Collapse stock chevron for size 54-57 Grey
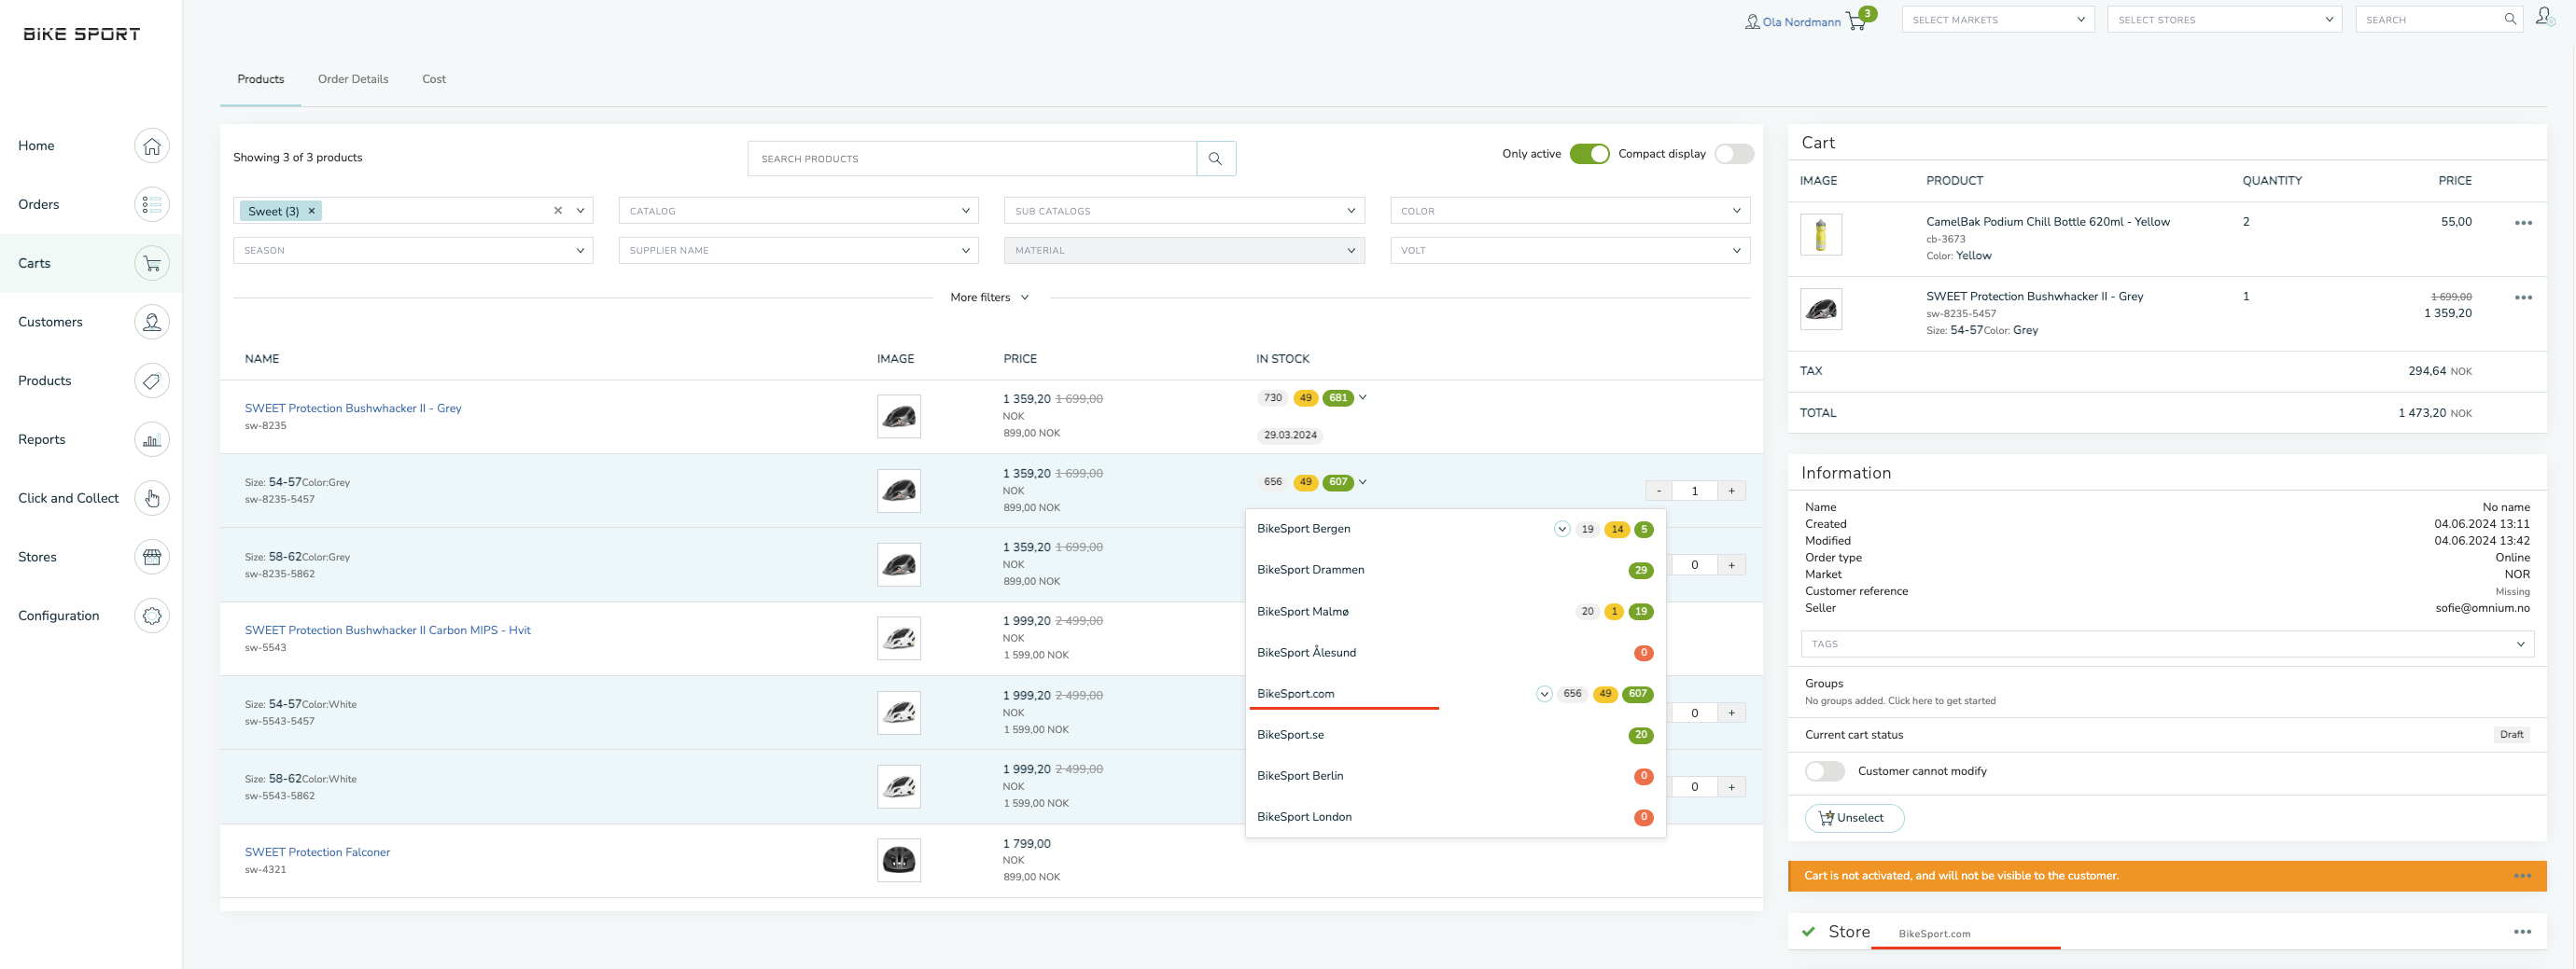The width and height of the screenshot is (2576, 969). click(1363, 482)
